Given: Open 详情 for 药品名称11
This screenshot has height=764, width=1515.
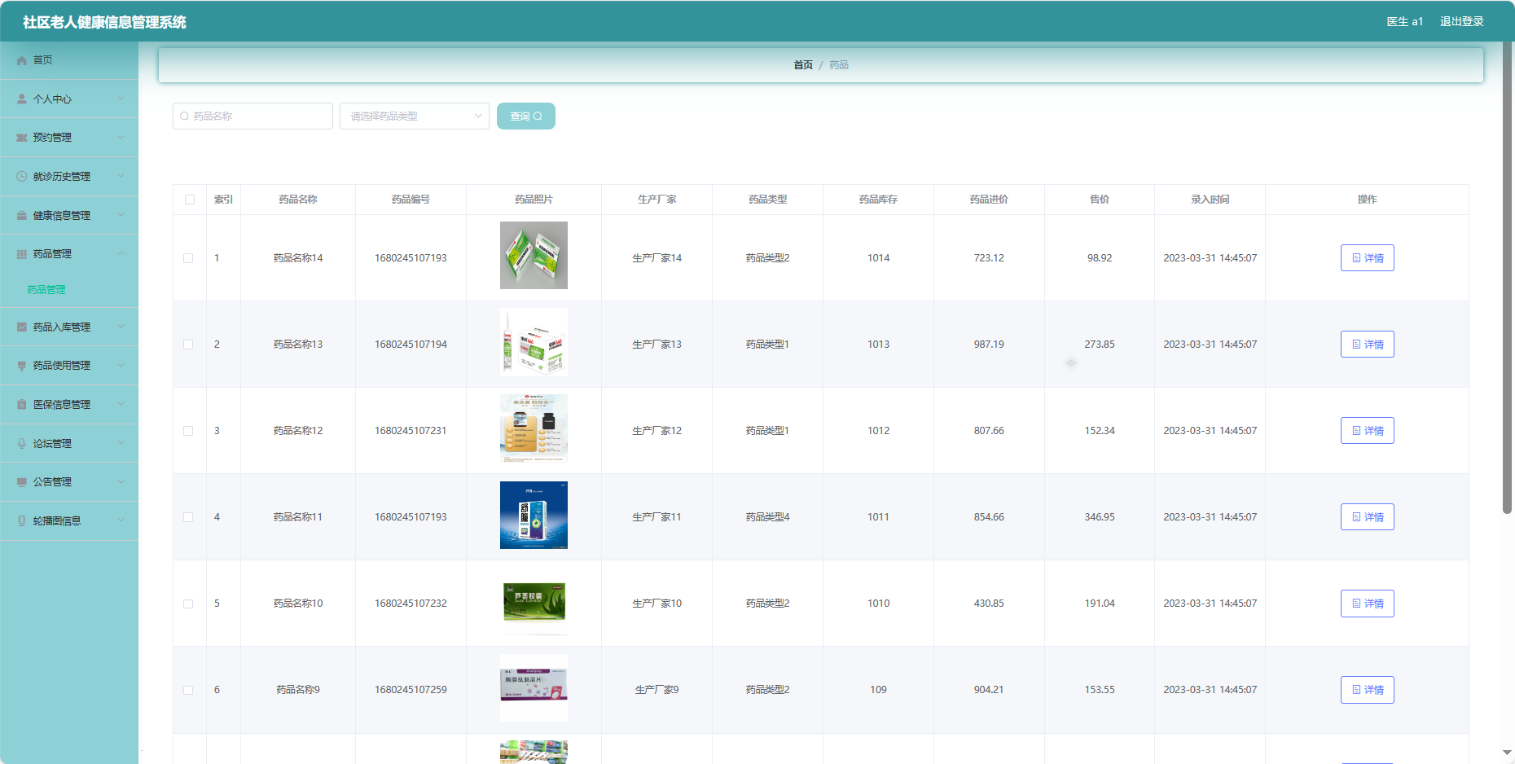Looking at the screenshot, I should tap(1368, 517).
